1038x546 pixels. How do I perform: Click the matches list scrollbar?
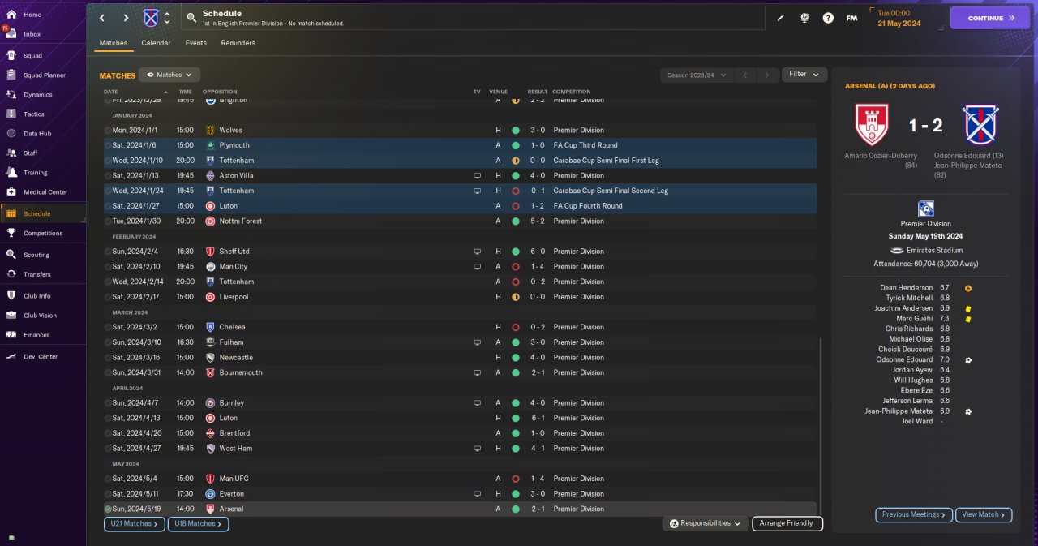click(x=820, y=428)
